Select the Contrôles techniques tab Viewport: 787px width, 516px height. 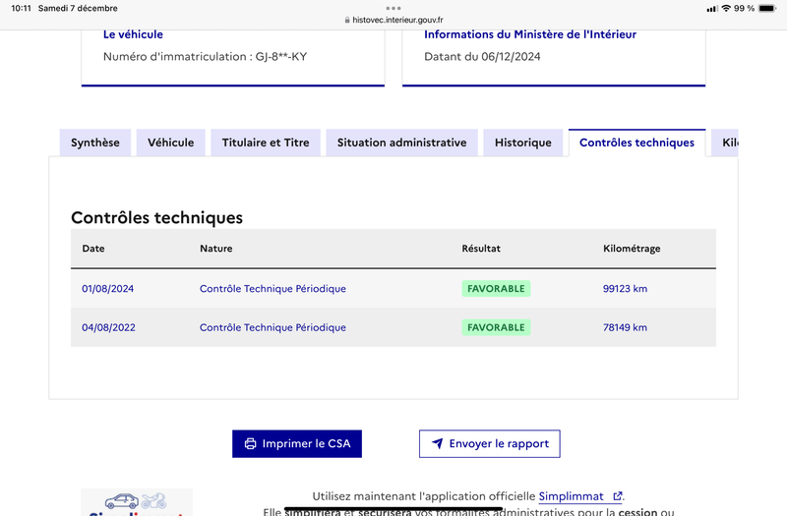[636, 143]
